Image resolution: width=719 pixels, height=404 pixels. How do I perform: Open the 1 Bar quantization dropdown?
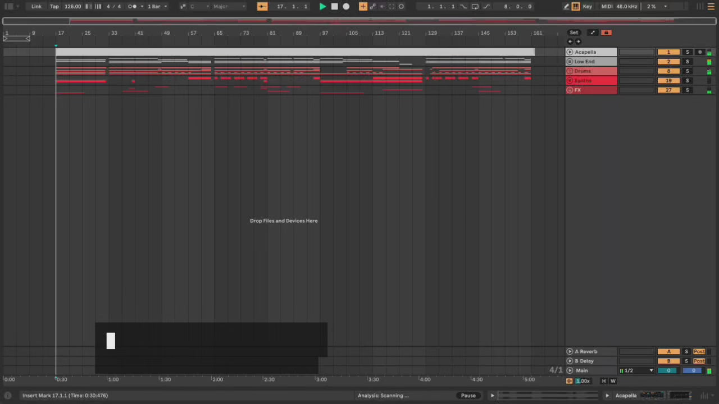(x=157, y=6)
